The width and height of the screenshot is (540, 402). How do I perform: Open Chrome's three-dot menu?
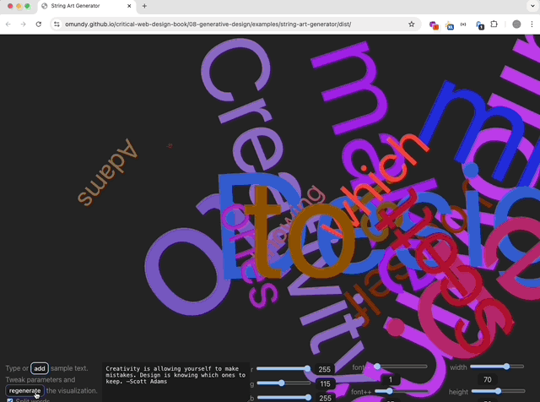(x=532, y=24)
